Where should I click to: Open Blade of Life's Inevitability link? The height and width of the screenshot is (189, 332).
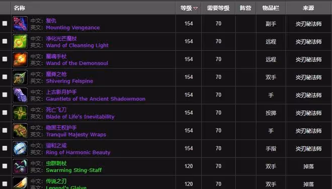point(80,117)
